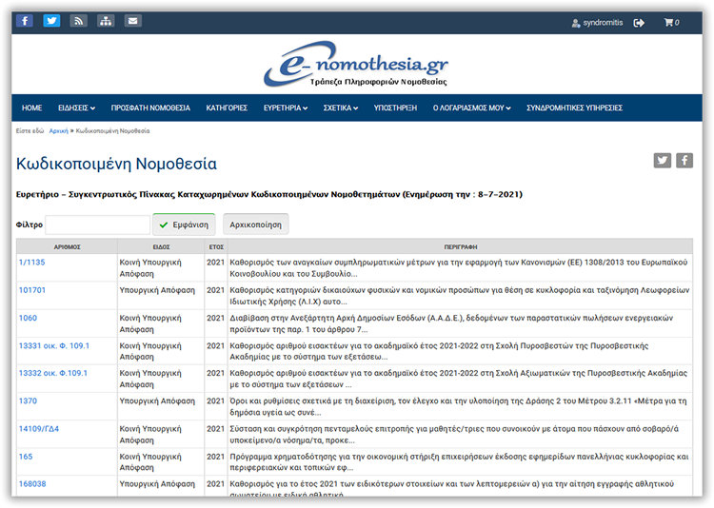Click the logout arrow icon
Image resolution: width=714 pixels, height=508 pixels.
coord(639,23)
